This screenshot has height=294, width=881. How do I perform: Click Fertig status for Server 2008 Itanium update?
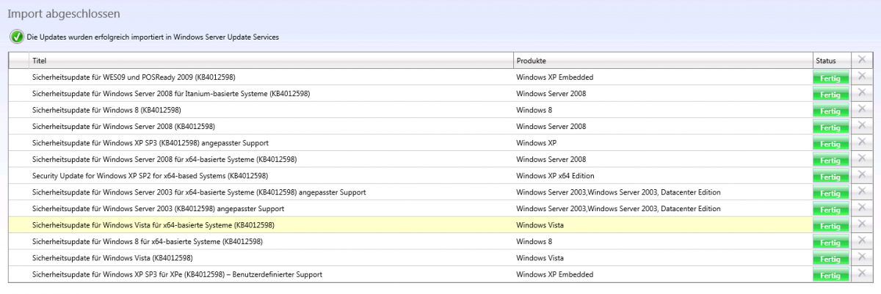click(x=830, y=95)
